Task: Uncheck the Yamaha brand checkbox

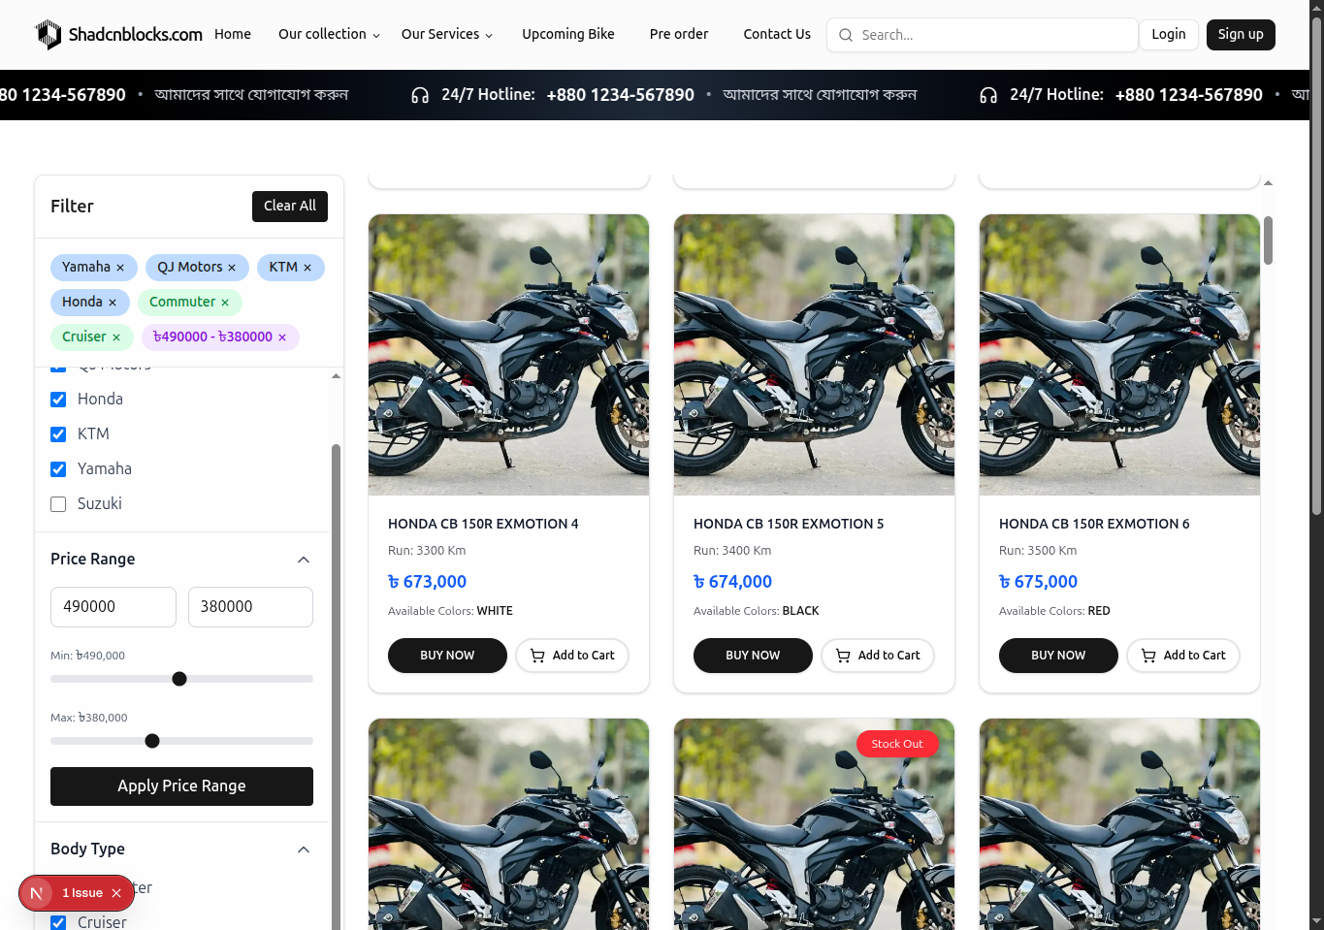Action: point(58,469)
